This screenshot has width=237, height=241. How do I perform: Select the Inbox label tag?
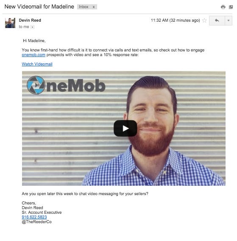point(84,7)
